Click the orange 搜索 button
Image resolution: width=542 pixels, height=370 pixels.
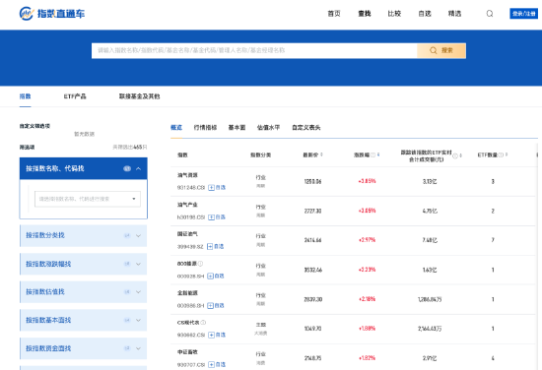[x=441, y=51]
